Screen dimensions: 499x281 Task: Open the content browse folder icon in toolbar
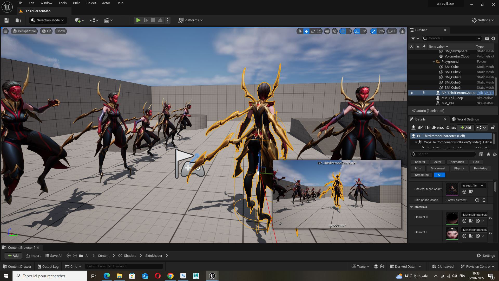[18, 20]
